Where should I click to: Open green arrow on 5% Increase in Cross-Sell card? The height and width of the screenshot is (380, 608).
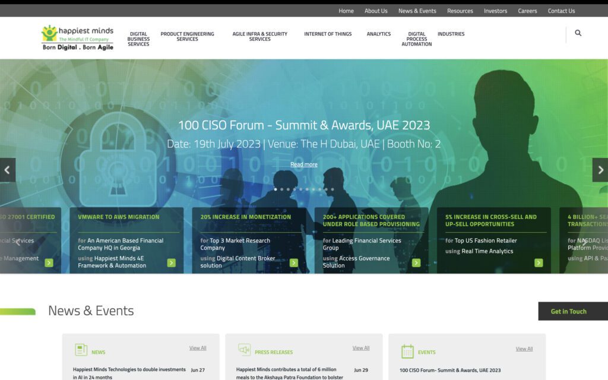pos(539,263)
